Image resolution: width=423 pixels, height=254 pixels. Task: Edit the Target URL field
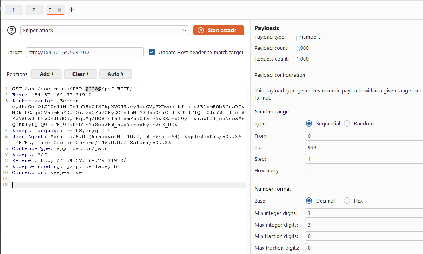tap(85, 52)
